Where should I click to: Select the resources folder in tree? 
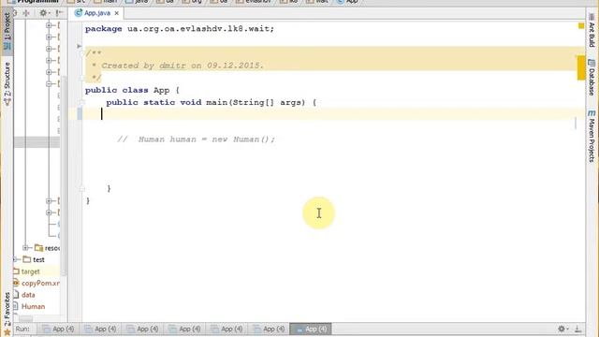pyautogui.click(x=52, y=248)
